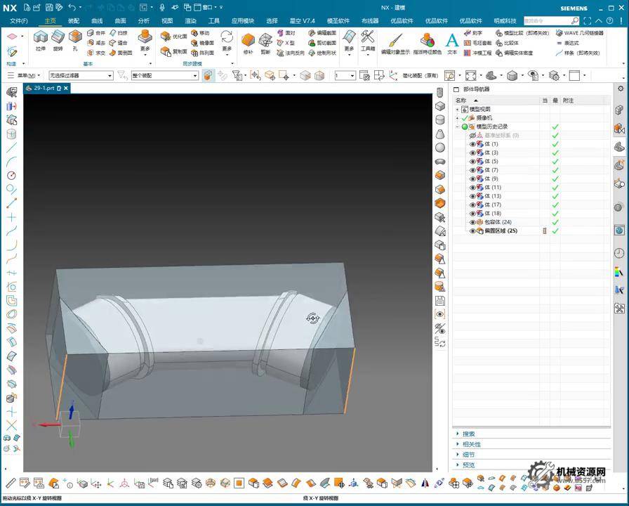The width and height of the screenshot is (629, 506).
Task: Select the 文本 (Text) tool
Action: (x=452, y=41)
